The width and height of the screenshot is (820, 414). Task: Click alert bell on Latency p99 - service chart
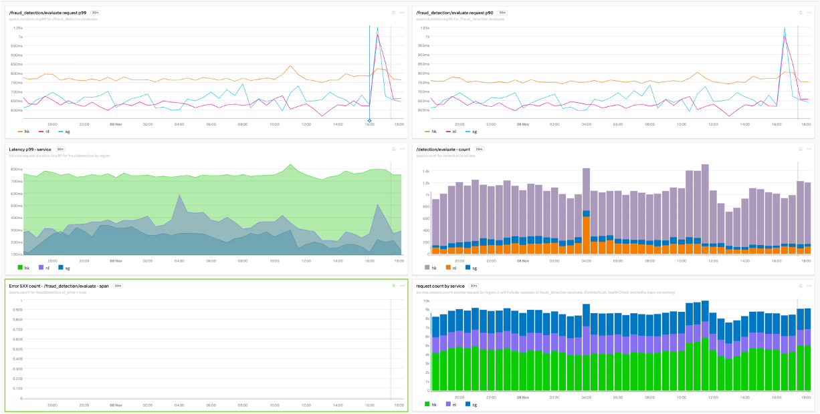(x=393, y=149)
